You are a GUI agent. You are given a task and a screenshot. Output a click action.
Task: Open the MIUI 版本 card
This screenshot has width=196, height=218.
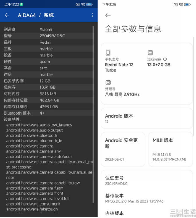tap(170, 149)
